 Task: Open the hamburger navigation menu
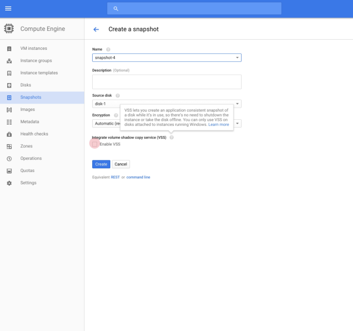pyautogui.click(x=8, y=8)
